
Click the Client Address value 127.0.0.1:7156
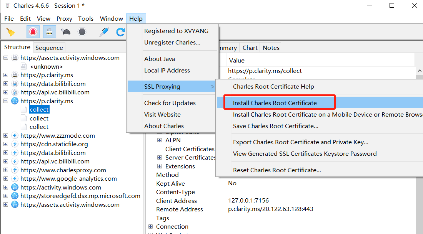pos(248,200)
